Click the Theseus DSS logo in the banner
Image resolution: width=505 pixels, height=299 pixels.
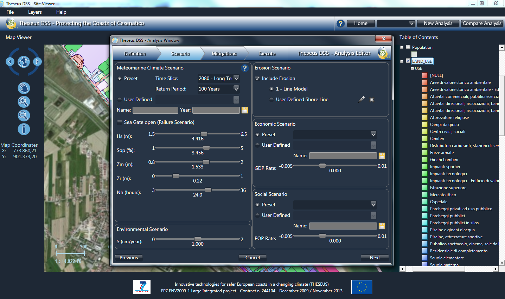[11, 24]
